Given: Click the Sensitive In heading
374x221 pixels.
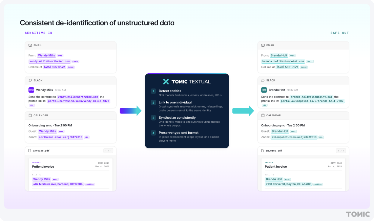Looking at the screenshot, I should 39,33.
